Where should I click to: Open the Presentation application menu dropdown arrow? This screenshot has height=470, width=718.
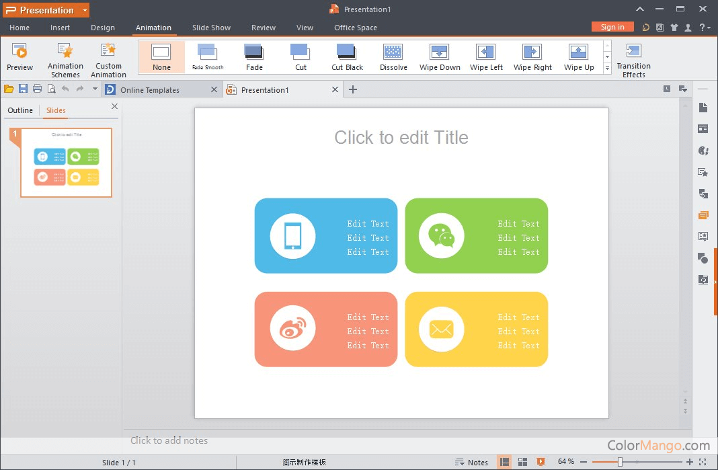tap(85, 11)
